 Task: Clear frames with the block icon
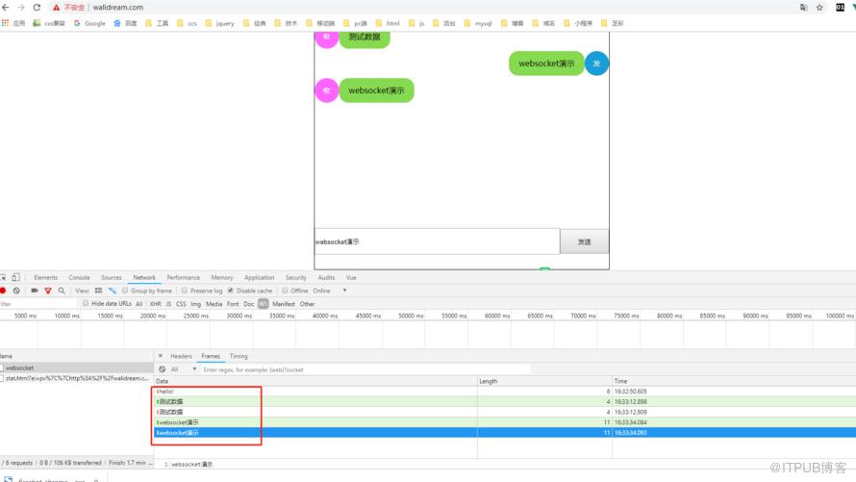[x=163, y=369]
